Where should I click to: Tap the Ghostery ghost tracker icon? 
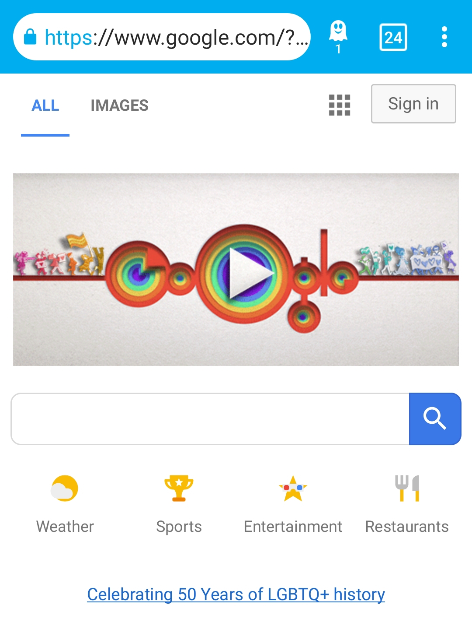(338, 37)
